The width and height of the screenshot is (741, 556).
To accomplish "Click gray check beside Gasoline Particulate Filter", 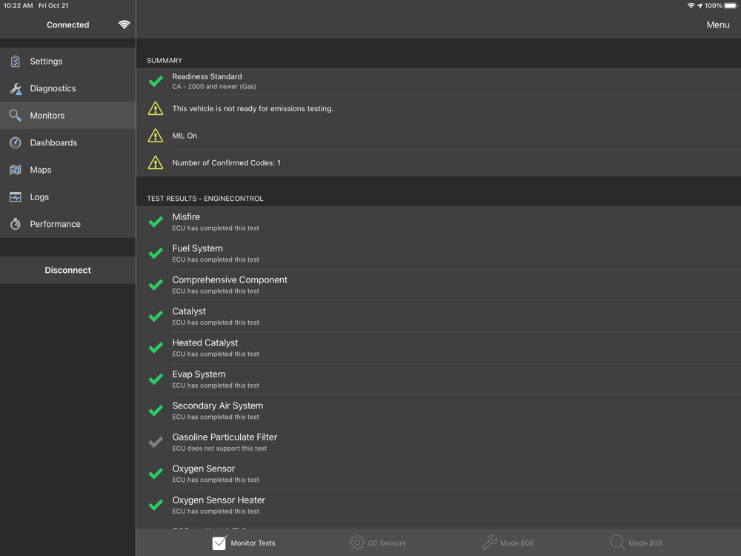I will 156,442.
